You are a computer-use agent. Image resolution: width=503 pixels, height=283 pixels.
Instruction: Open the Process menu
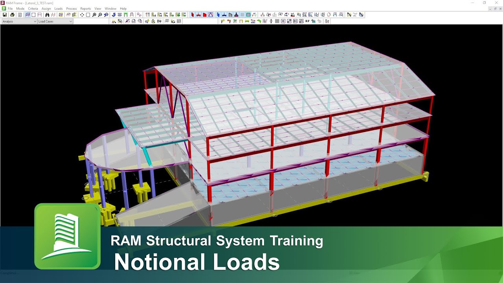(72, 8)
